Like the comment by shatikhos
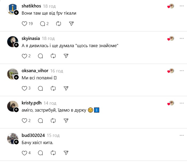 [x=24, y=24]
